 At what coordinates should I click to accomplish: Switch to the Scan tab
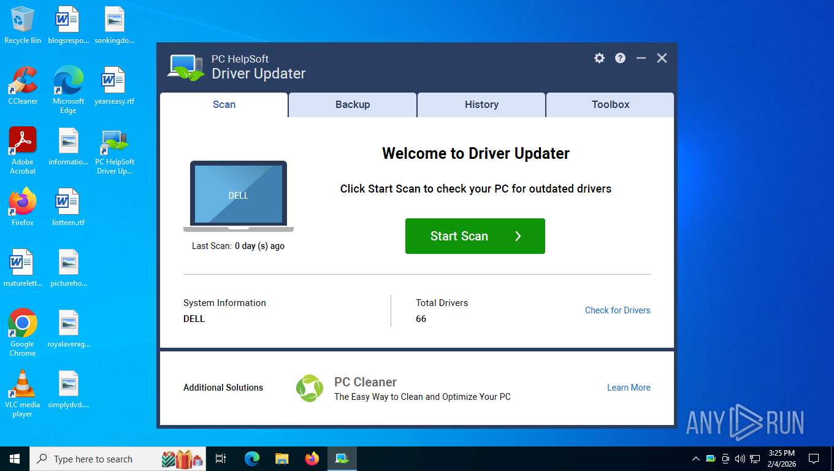click(x=224, y=104)
